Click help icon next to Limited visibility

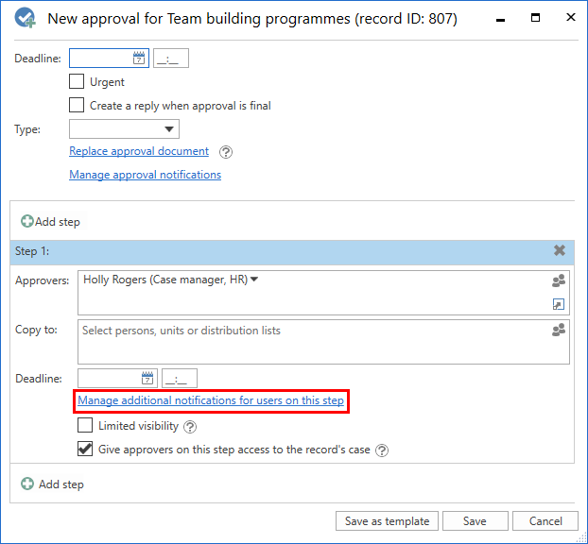point(189,427)
